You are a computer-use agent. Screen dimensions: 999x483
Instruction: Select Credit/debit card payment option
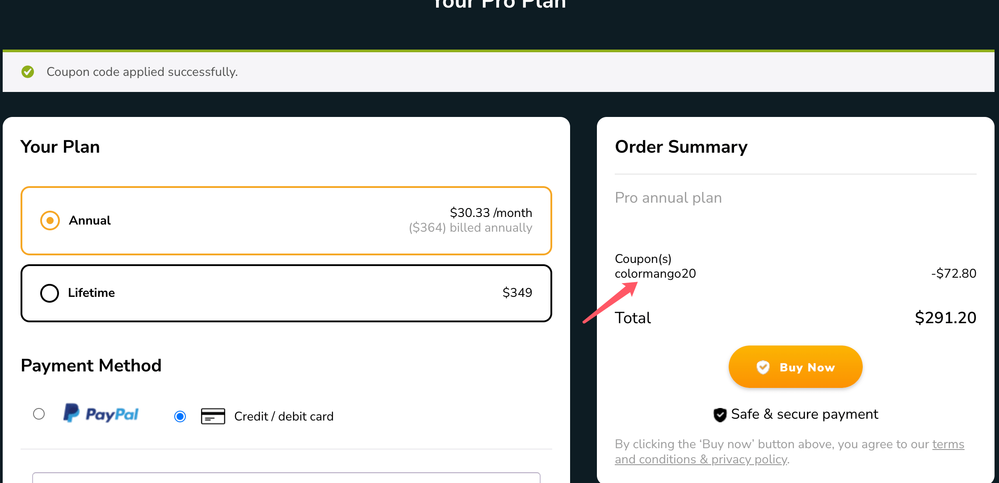pos(180,416)
